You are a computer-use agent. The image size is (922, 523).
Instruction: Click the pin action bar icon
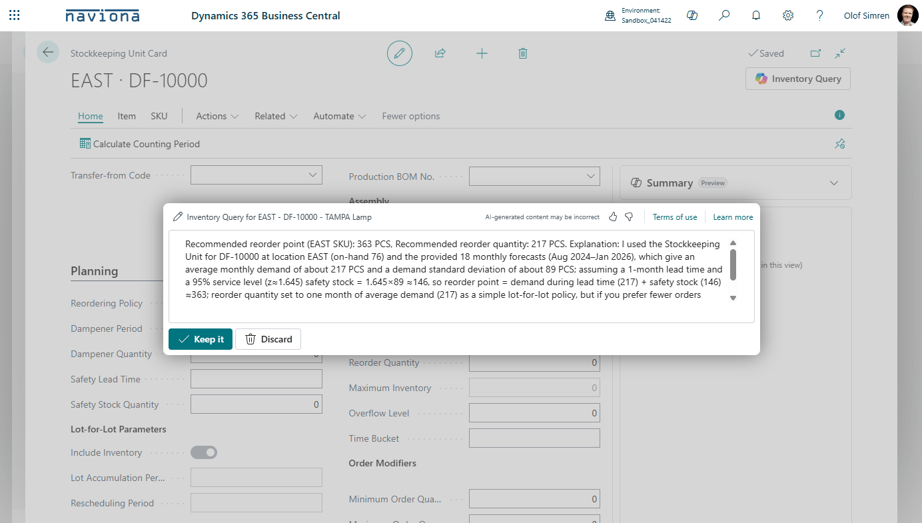click(x=840, y=144)
